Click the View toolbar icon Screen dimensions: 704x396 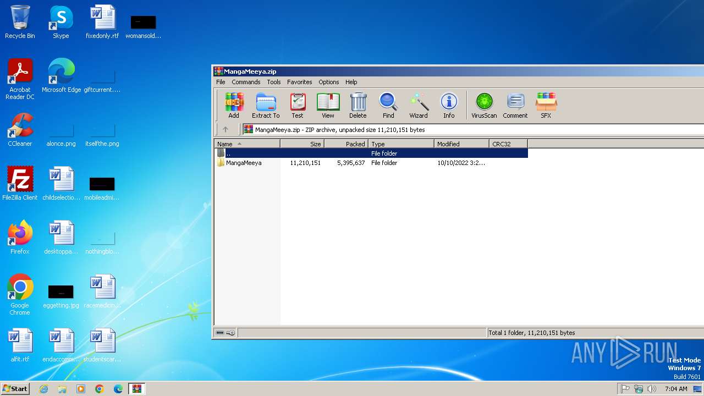coord(328,105)
